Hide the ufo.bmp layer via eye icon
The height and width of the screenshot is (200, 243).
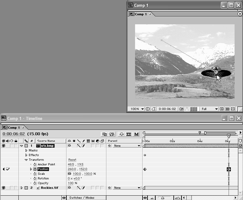[x=4, y=146]
